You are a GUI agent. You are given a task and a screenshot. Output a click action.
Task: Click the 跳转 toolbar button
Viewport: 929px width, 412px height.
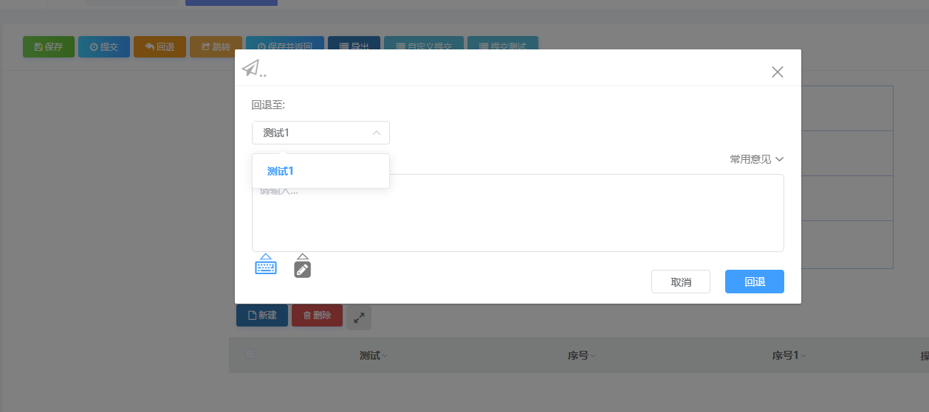tap(216, 46)
